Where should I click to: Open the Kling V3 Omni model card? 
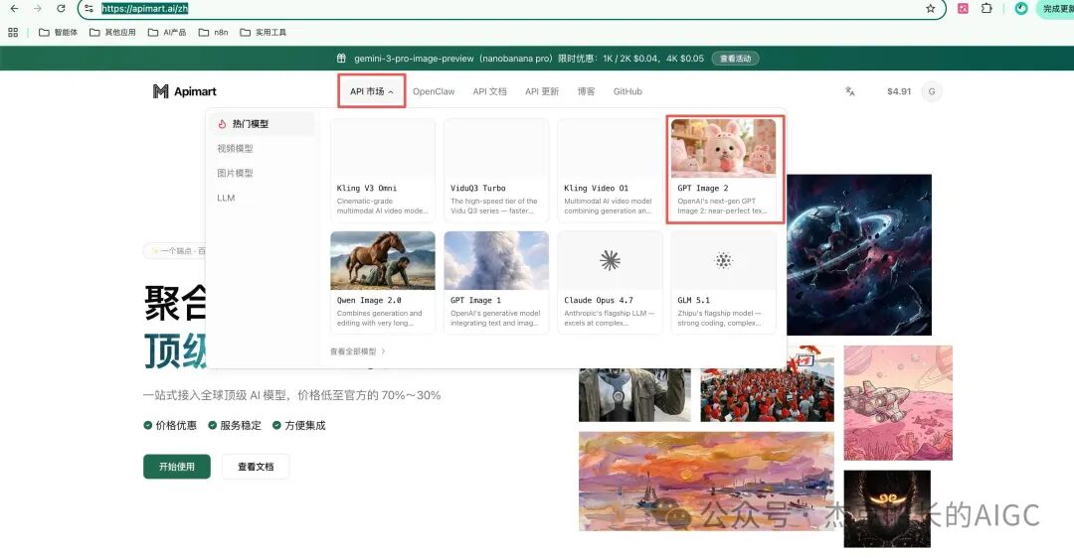coord(382,169)
